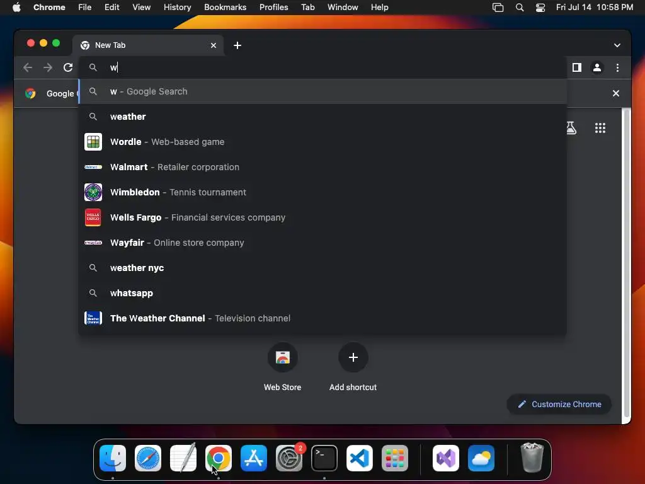Open Launchpad from the dock
The image size is (645, 484).
click(x=395, y=458)
